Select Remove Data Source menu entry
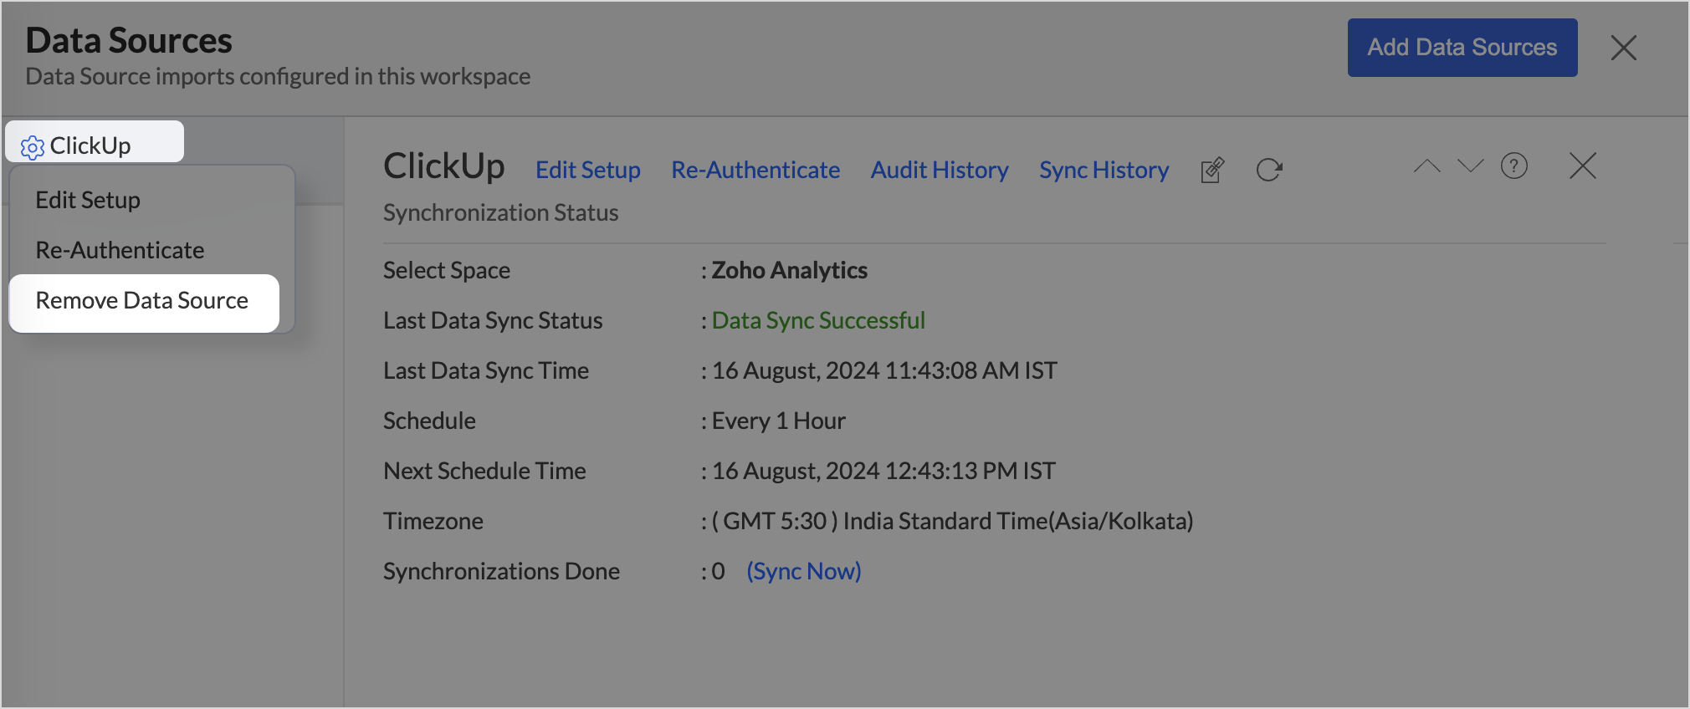 click(144, 303)
